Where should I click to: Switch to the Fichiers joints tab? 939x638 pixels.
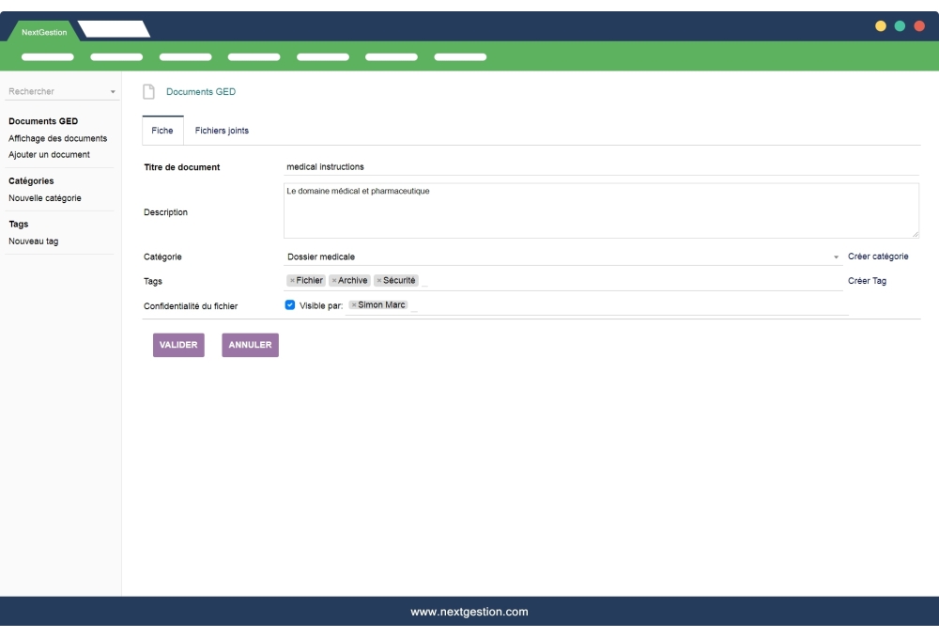tap(222, 131)
